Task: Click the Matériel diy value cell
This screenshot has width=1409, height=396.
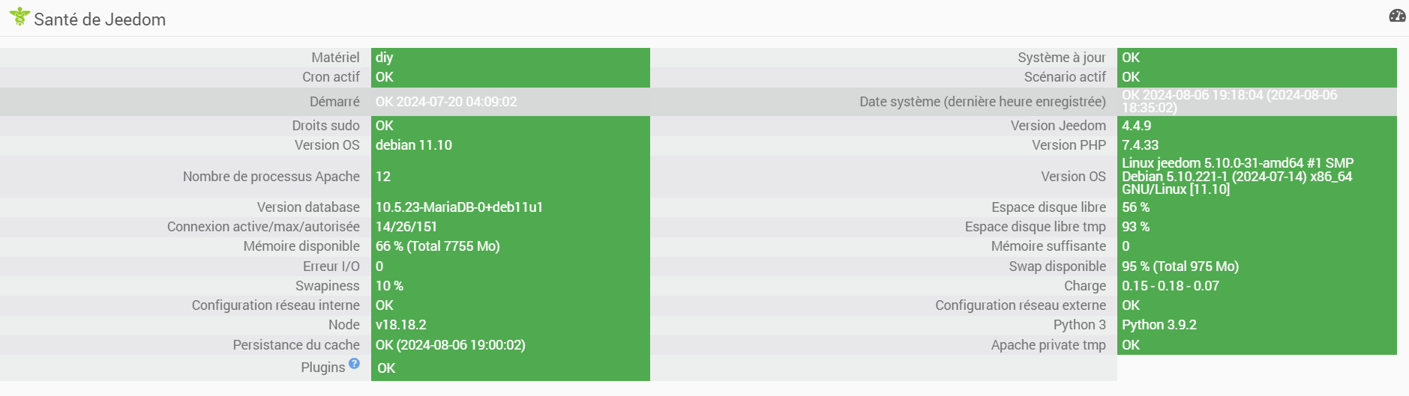Action: coord(511,58)
